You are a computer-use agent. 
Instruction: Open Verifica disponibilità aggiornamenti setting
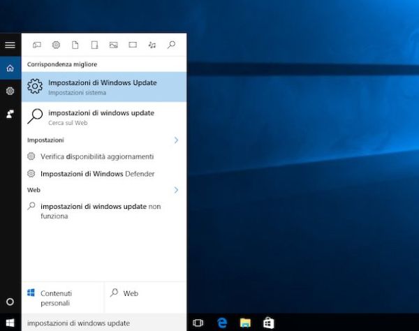pyautogui.click(x=104, y=156)
